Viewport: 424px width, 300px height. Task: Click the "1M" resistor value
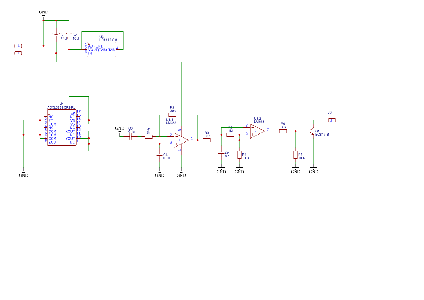230,131
